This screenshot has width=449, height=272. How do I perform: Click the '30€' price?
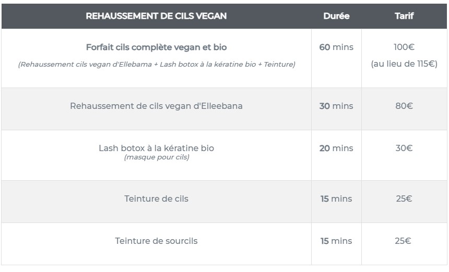404,149
